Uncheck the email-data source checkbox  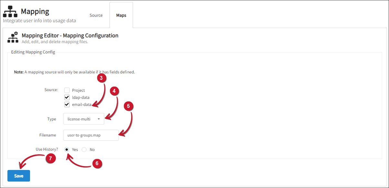pos(67,105)
